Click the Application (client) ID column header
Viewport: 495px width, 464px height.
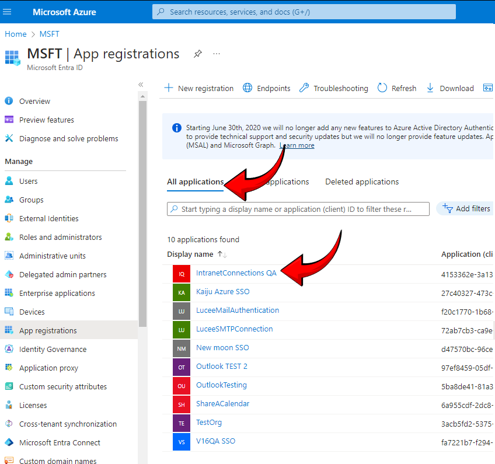(x=467, y=254)
